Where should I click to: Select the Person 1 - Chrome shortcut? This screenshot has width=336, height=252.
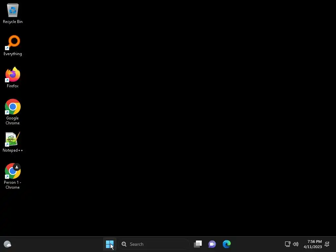pos(13,176)
